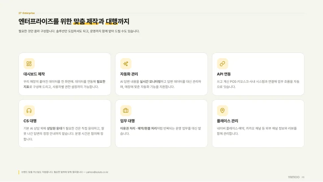The image size is (323, 182).
Task: Click the YAMOO logo at bottom right
Action: coord(294,177)
